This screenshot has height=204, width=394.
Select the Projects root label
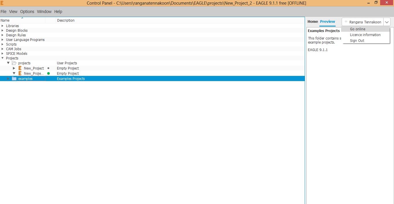coord(12,58)
